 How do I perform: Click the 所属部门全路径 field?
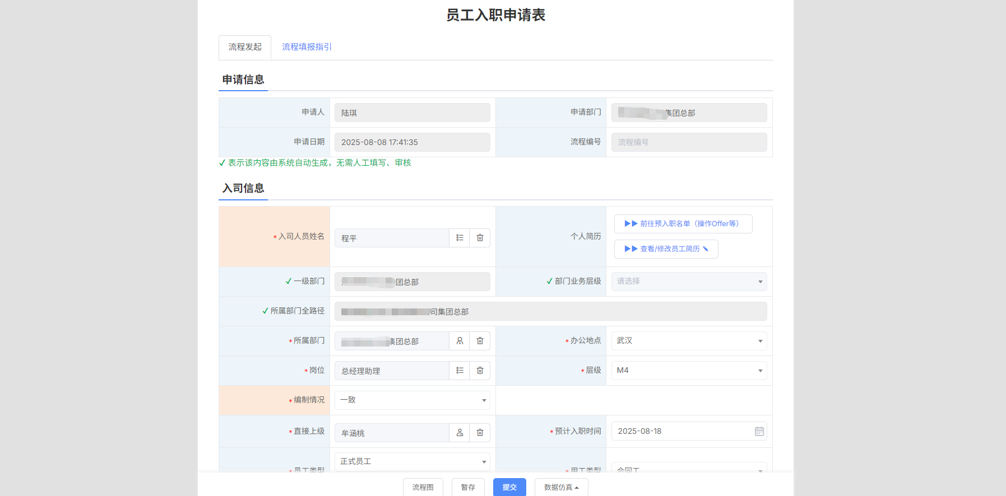(551, 312)
